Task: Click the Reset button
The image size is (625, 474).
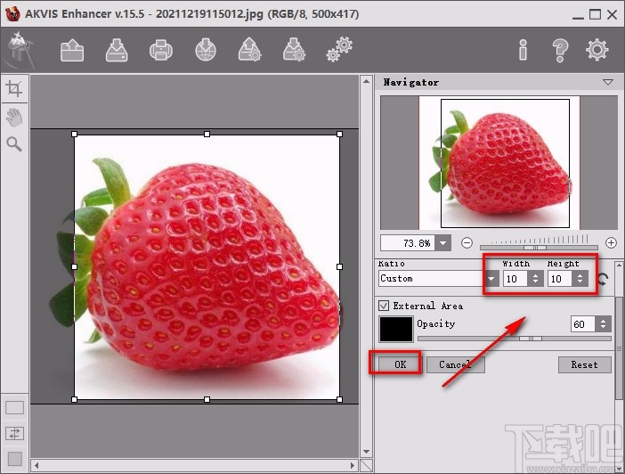Action: (584, 364)
